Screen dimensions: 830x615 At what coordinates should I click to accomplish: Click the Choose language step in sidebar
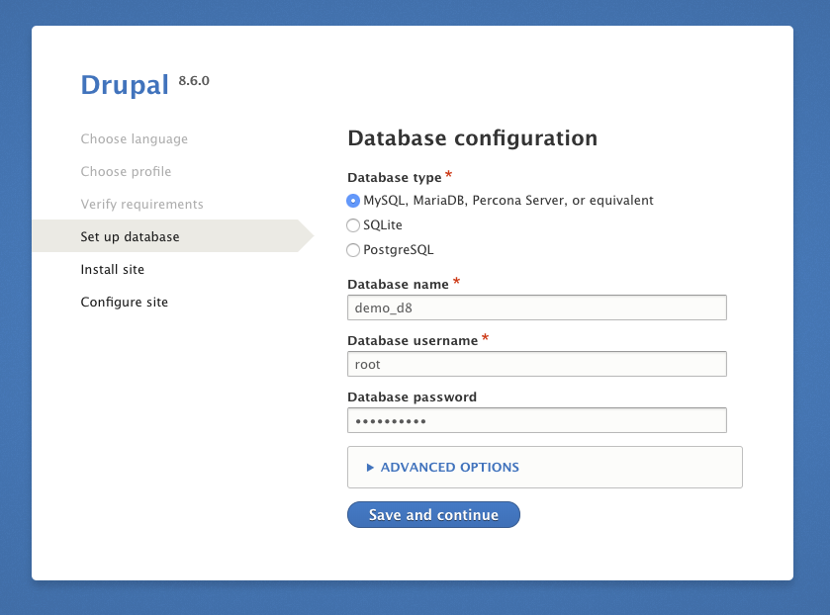pyautogui.click(x=134, y=139)
